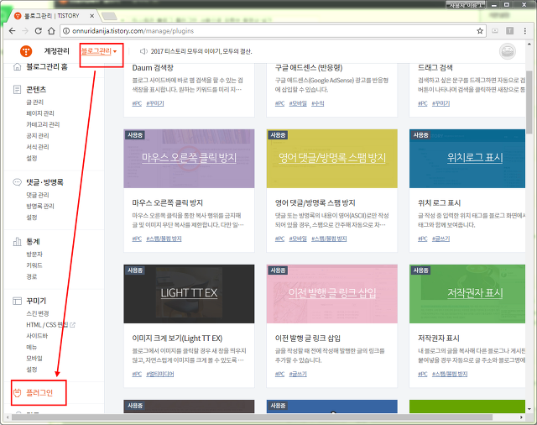This screenshot has height=425, width=537.
Task: Open 메뉴 under 꾸미기
Action: tap(32, 347)
